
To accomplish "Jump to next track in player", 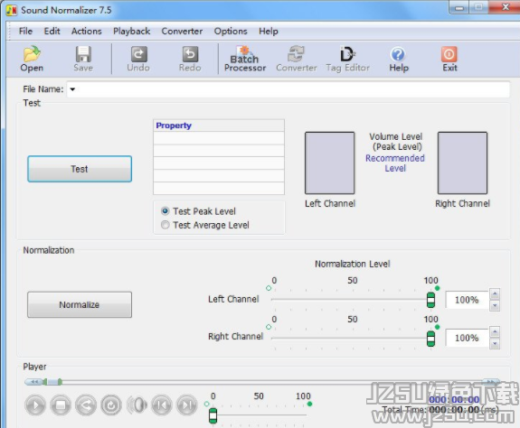I will (187, 405).
